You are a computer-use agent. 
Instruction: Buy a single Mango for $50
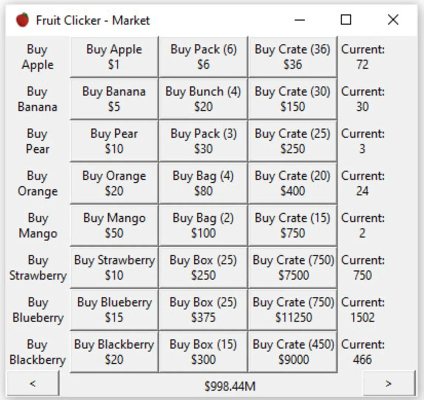pyautogui.click(x=114, y=226)
